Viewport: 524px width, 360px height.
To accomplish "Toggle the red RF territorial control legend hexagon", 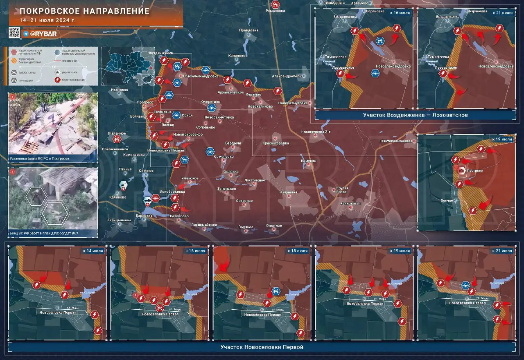I will (14, 52).
